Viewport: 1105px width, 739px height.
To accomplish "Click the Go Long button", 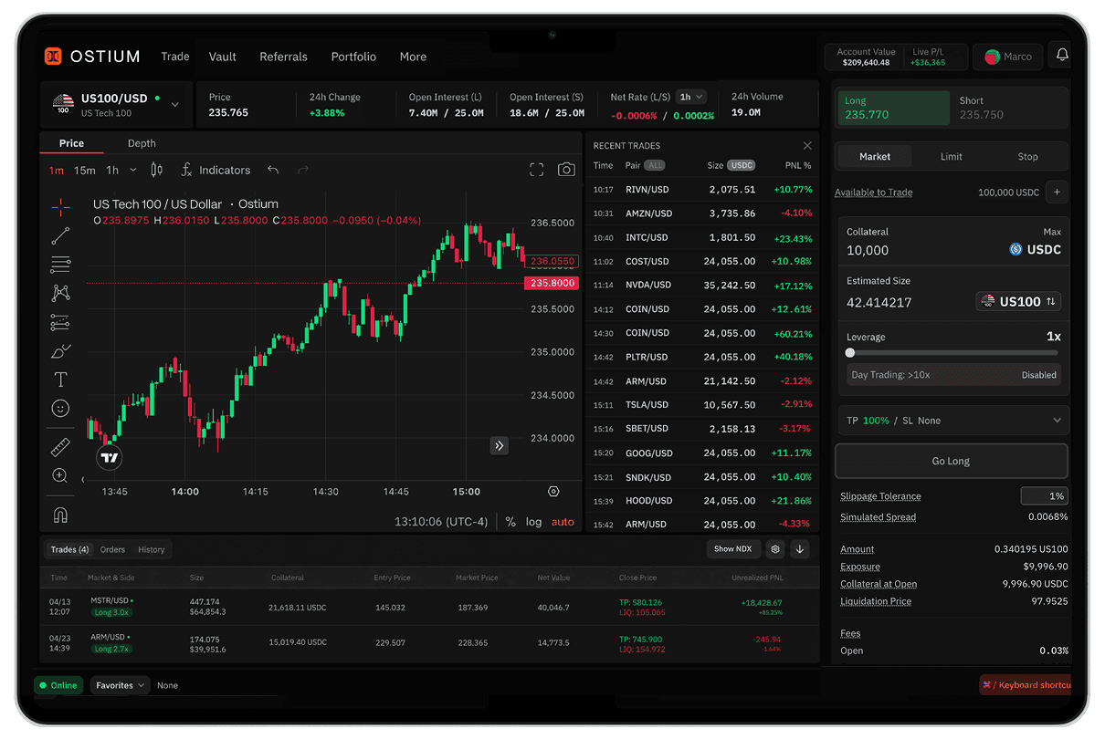I will click(951, 461).
